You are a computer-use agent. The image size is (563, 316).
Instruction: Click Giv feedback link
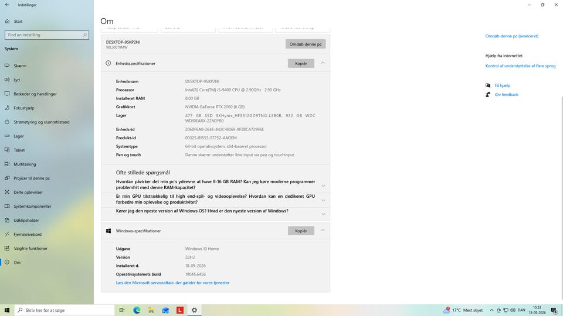[506, 95]
